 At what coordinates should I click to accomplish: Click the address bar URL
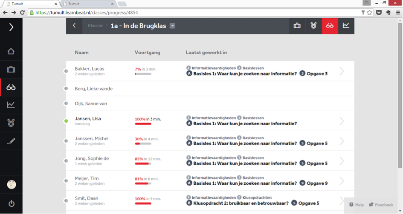pyautogui.click(x=87, y=13)
